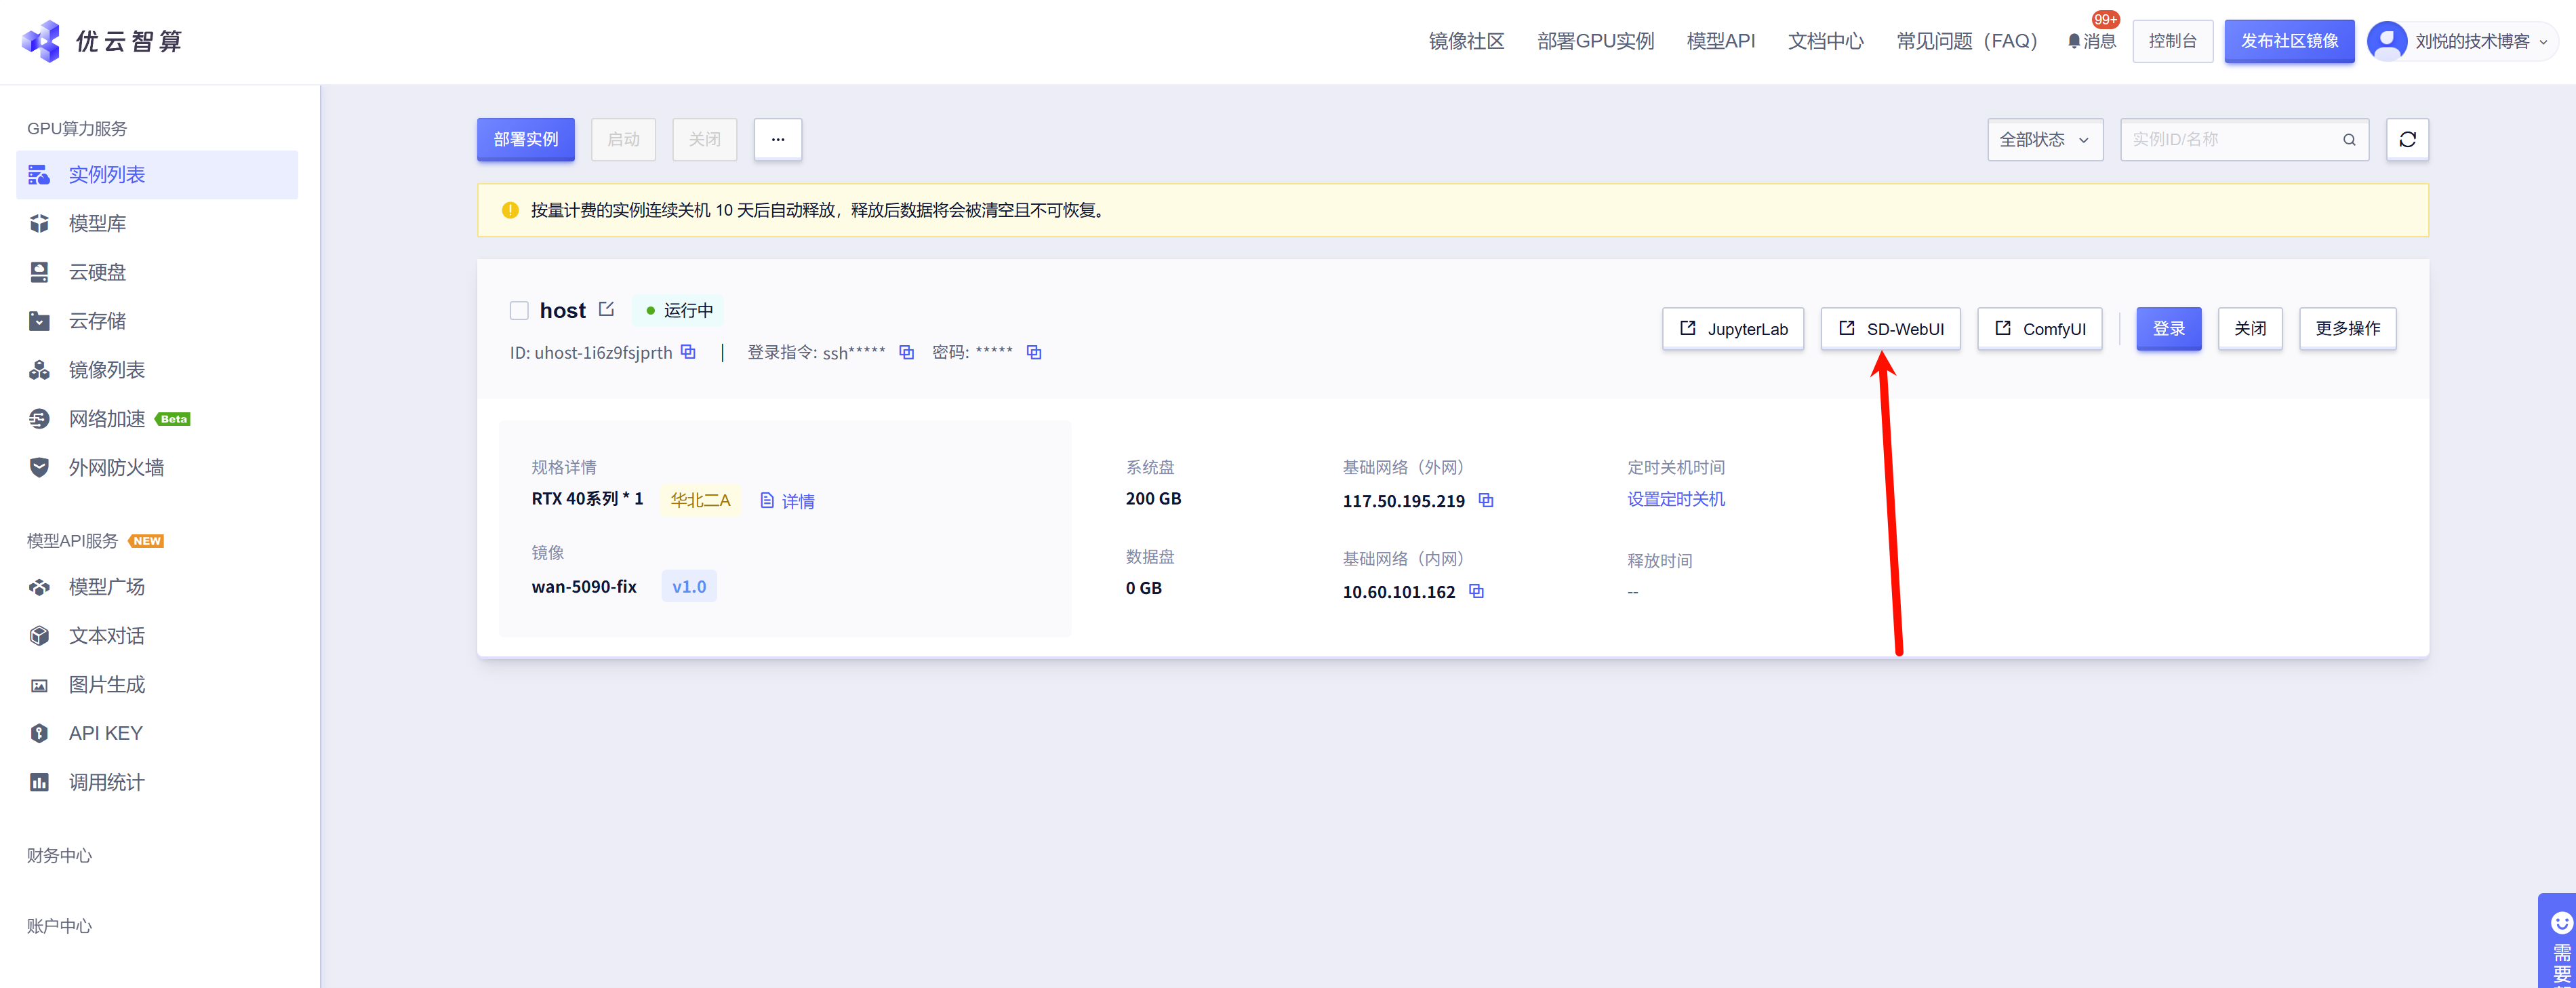Image resolution: width=2576 pixels, height=988 pixels.
Task: Copy the instance password
Action: coord(1034,352)
